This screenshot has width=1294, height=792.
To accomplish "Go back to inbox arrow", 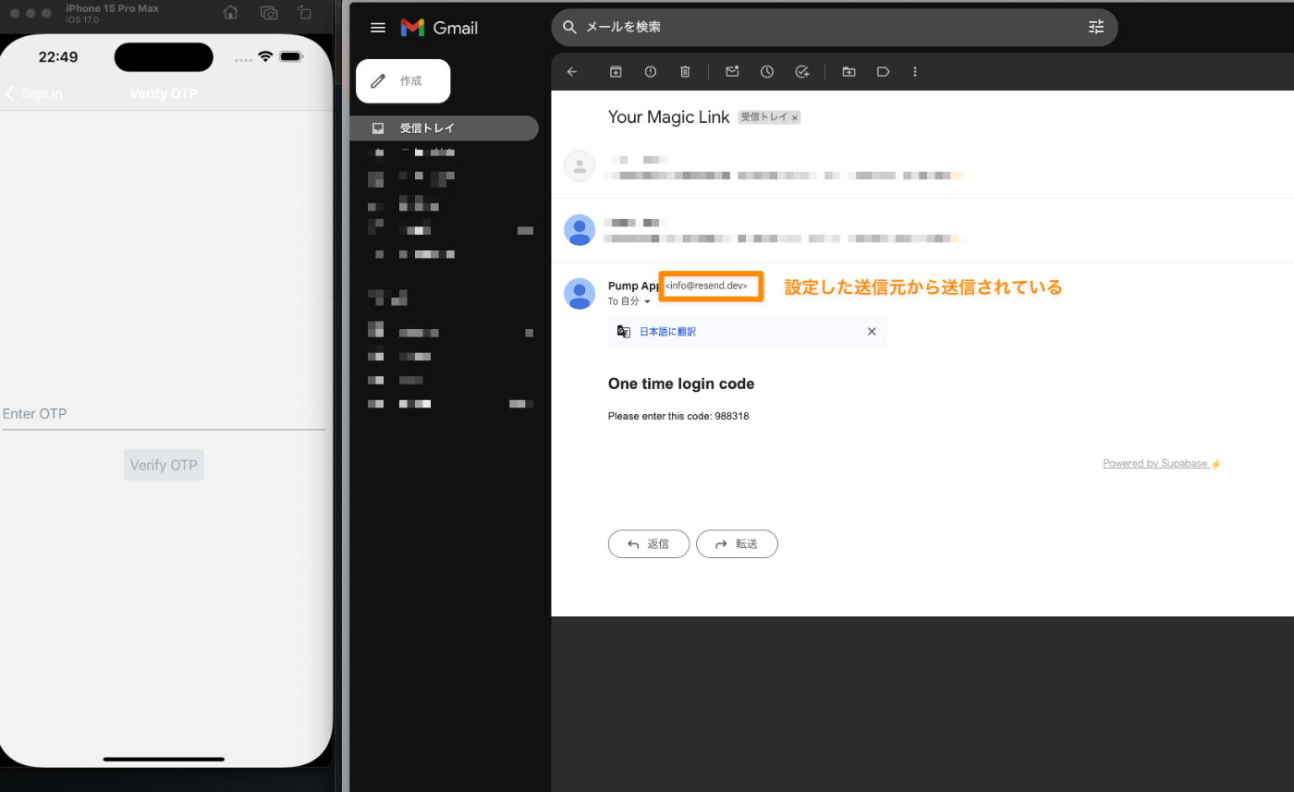I will coord(572,71).
